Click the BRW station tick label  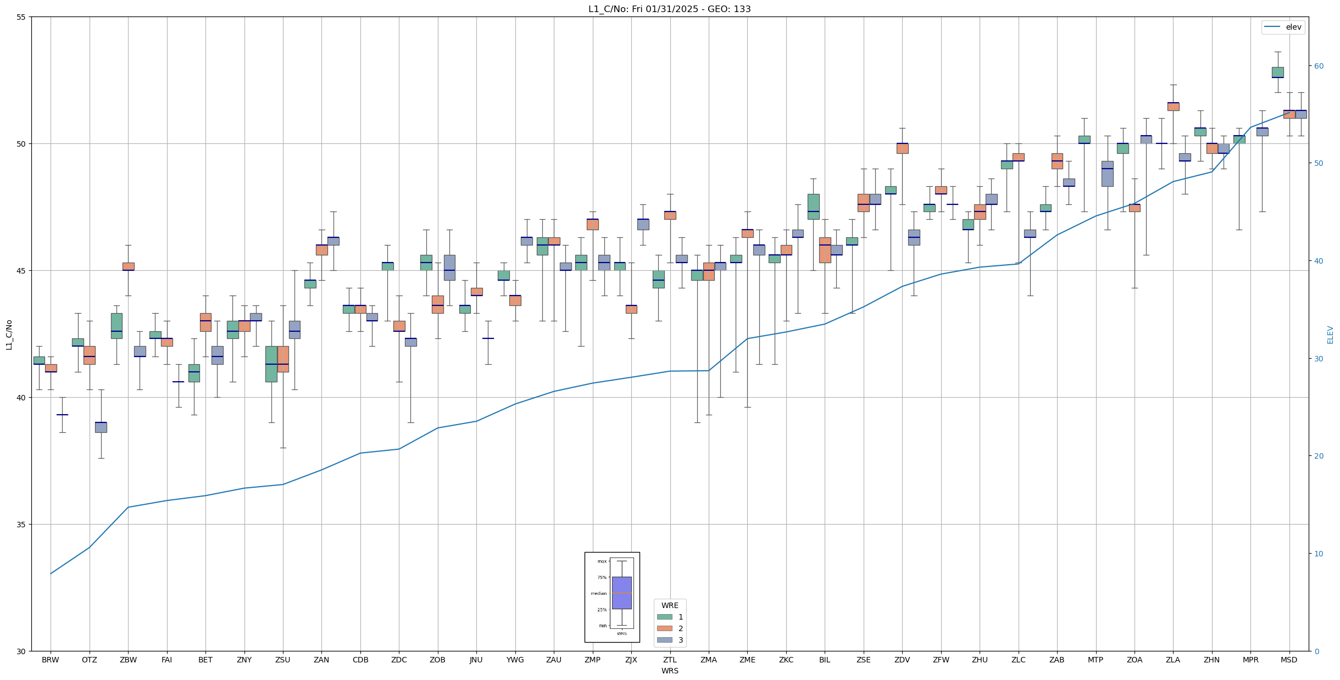coord(51,660)
